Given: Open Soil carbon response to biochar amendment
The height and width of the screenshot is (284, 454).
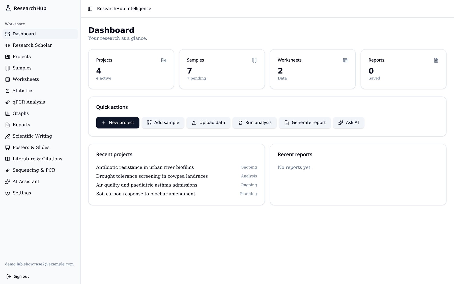Looking at the screenshot, I should [x=146, y=194].
